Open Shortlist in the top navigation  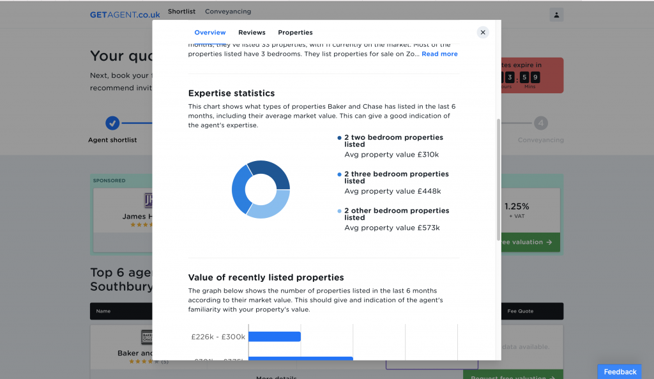point(181,12)
